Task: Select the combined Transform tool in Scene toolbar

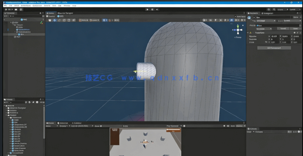Action: click(x=74, y=20)
